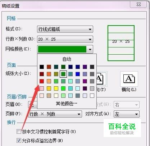Viewport: 150px width, 146px height.
Task: Choose the tan swatch in bottom row
Action: 49,96
